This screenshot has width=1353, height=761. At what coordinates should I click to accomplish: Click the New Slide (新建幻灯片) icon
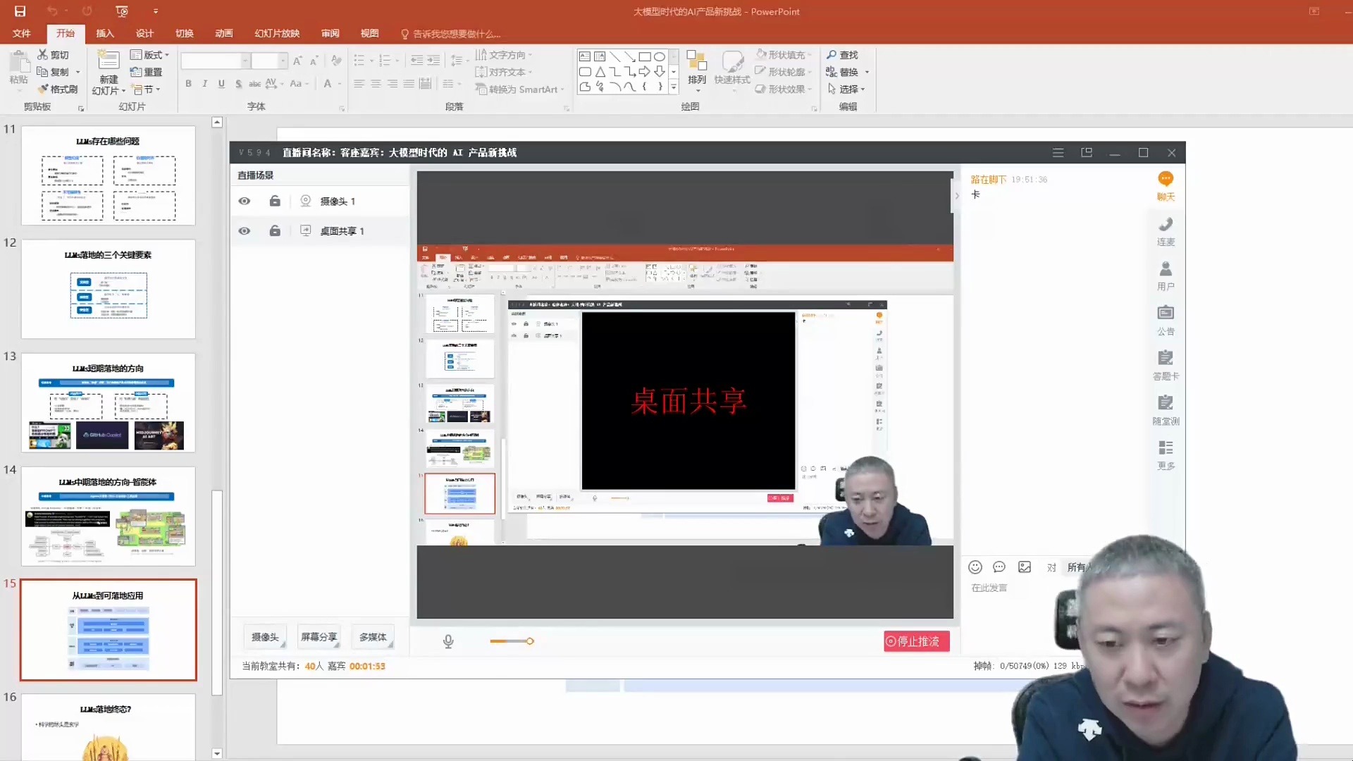pyautogui.click(x=108, y=61)
